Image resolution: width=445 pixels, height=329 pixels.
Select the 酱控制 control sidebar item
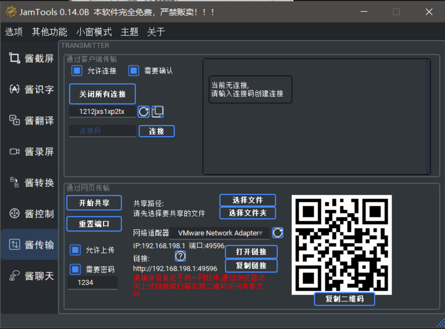coord(31,214)
